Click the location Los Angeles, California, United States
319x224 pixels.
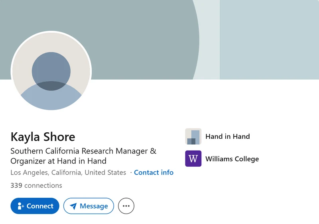(68, 172)
